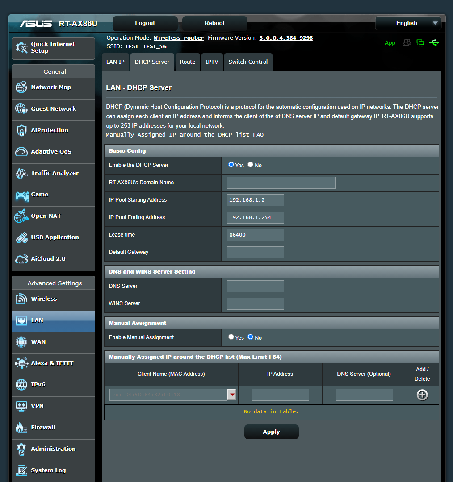Click the IP Pool Starting Address field
This screenshot has width=453, height=482.
[255, 200]
